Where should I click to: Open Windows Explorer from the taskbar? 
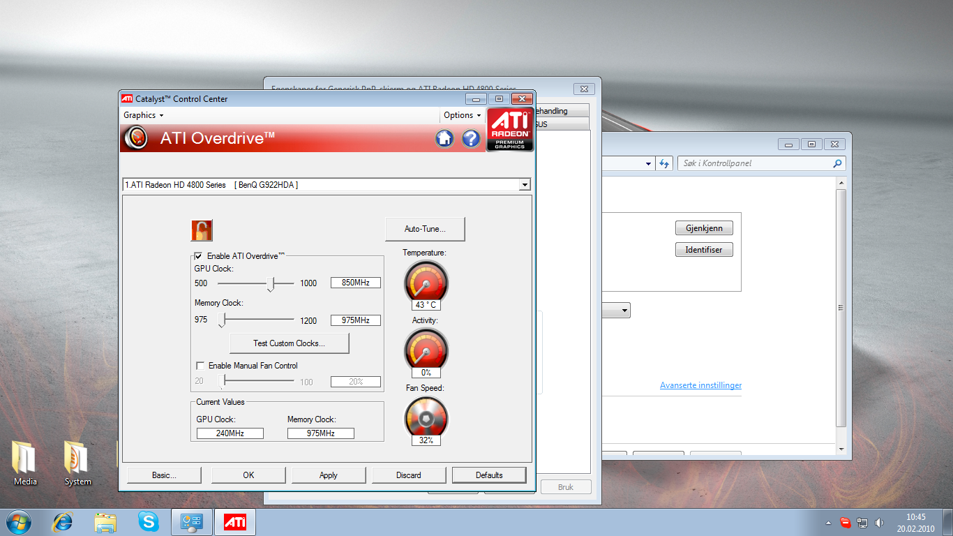[x=105, y=522]
